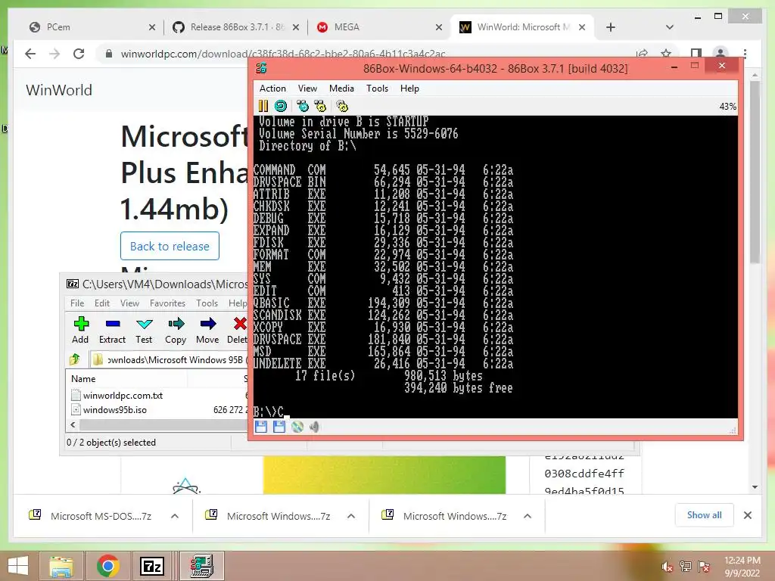Bookmark this page with star icon
775x581 pixels.
coord(666,54)
